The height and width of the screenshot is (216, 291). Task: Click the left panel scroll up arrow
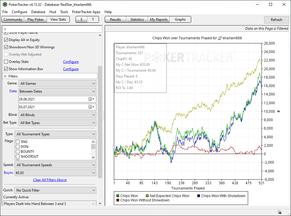pyautogui.click(x=100, y=35)
